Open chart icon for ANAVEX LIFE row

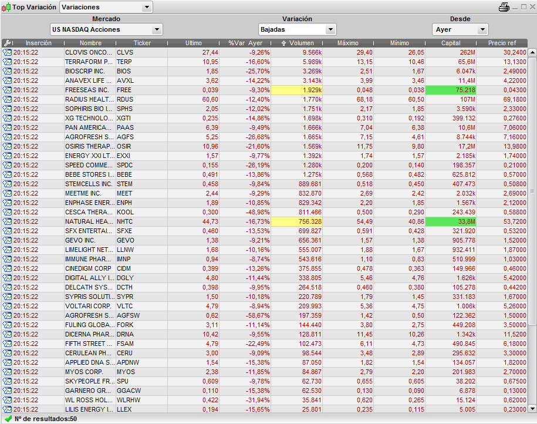[7, 80]
